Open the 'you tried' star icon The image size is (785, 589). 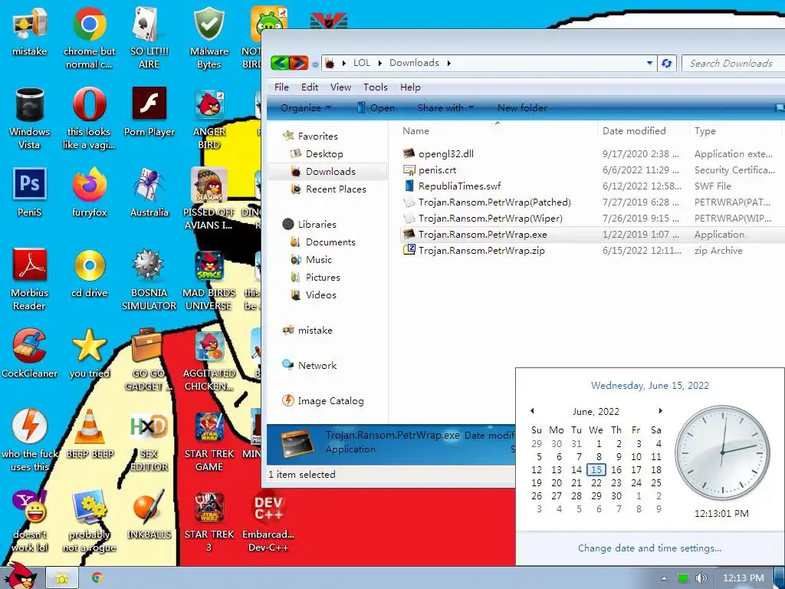tap(89, 354)
